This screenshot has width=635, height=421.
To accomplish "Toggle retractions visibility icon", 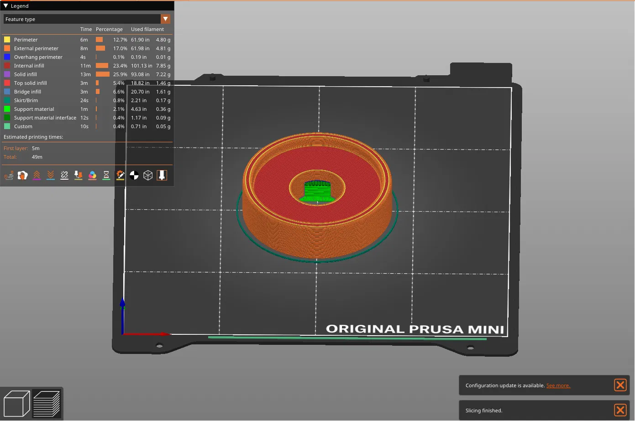I will coord(37,175).
